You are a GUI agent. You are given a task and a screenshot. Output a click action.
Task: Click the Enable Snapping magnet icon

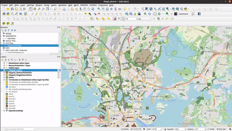click(x=115, y=19)
